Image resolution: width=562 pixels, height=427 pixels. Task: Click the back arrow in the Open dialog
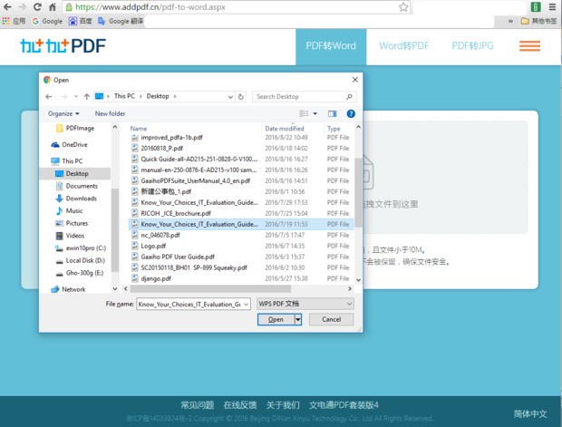point(49,96)
